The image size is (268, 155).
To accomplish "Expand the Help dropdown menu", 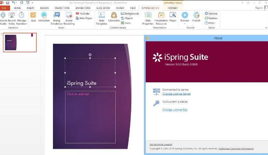I will click(x=210, y=23).
